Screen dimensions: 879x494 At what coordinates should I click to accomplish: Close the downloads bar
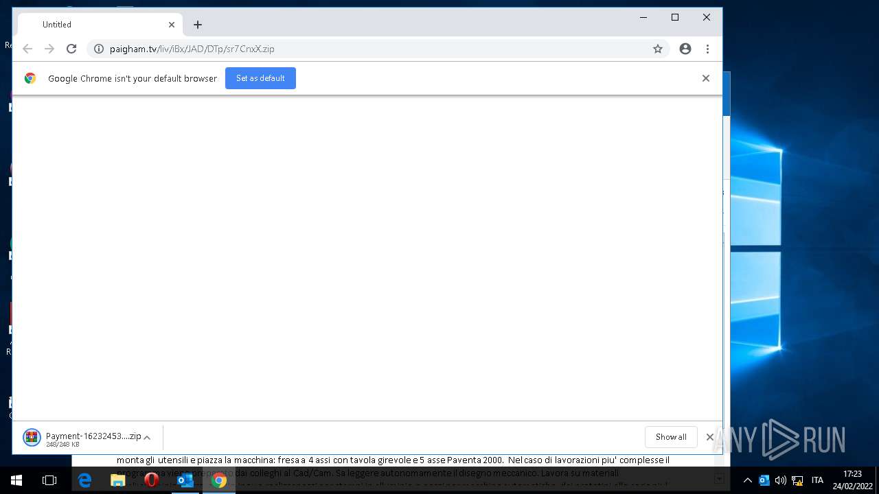[x=710, y=437]
